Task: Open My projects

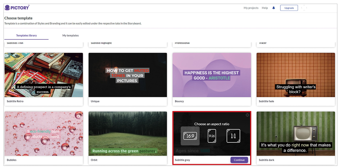Action: pyautogui.click(x=251, y=8)
